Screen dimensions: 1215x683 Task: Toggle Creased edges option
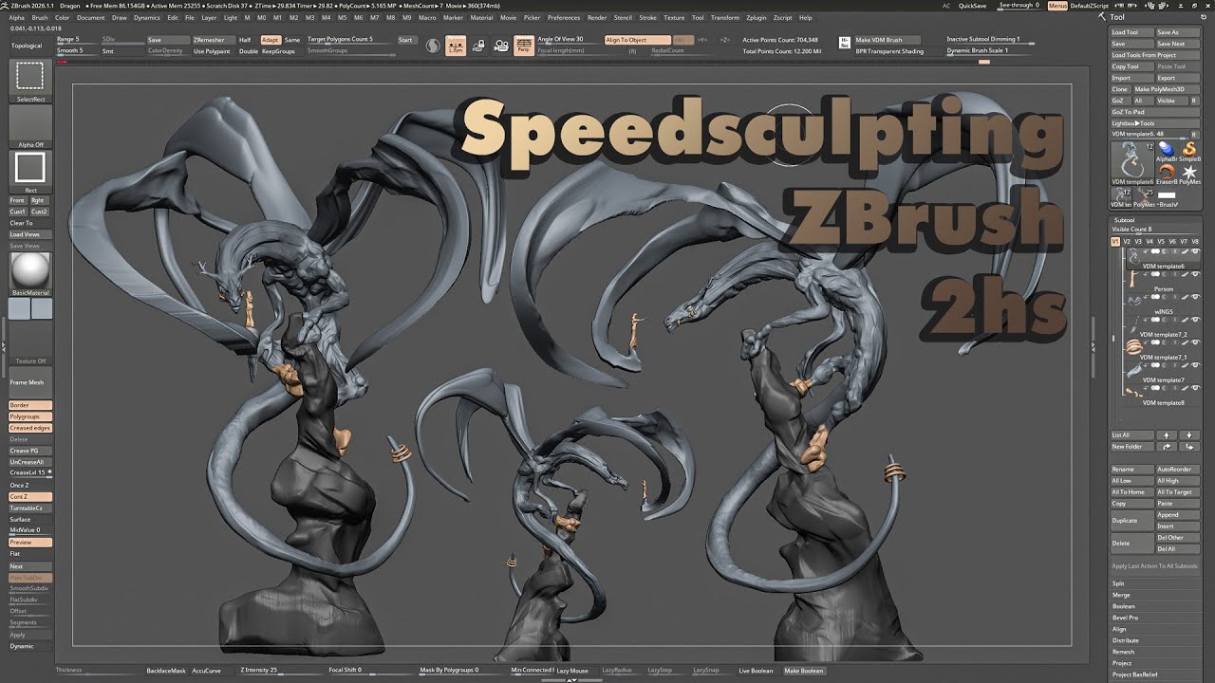[x=30, y=428]
